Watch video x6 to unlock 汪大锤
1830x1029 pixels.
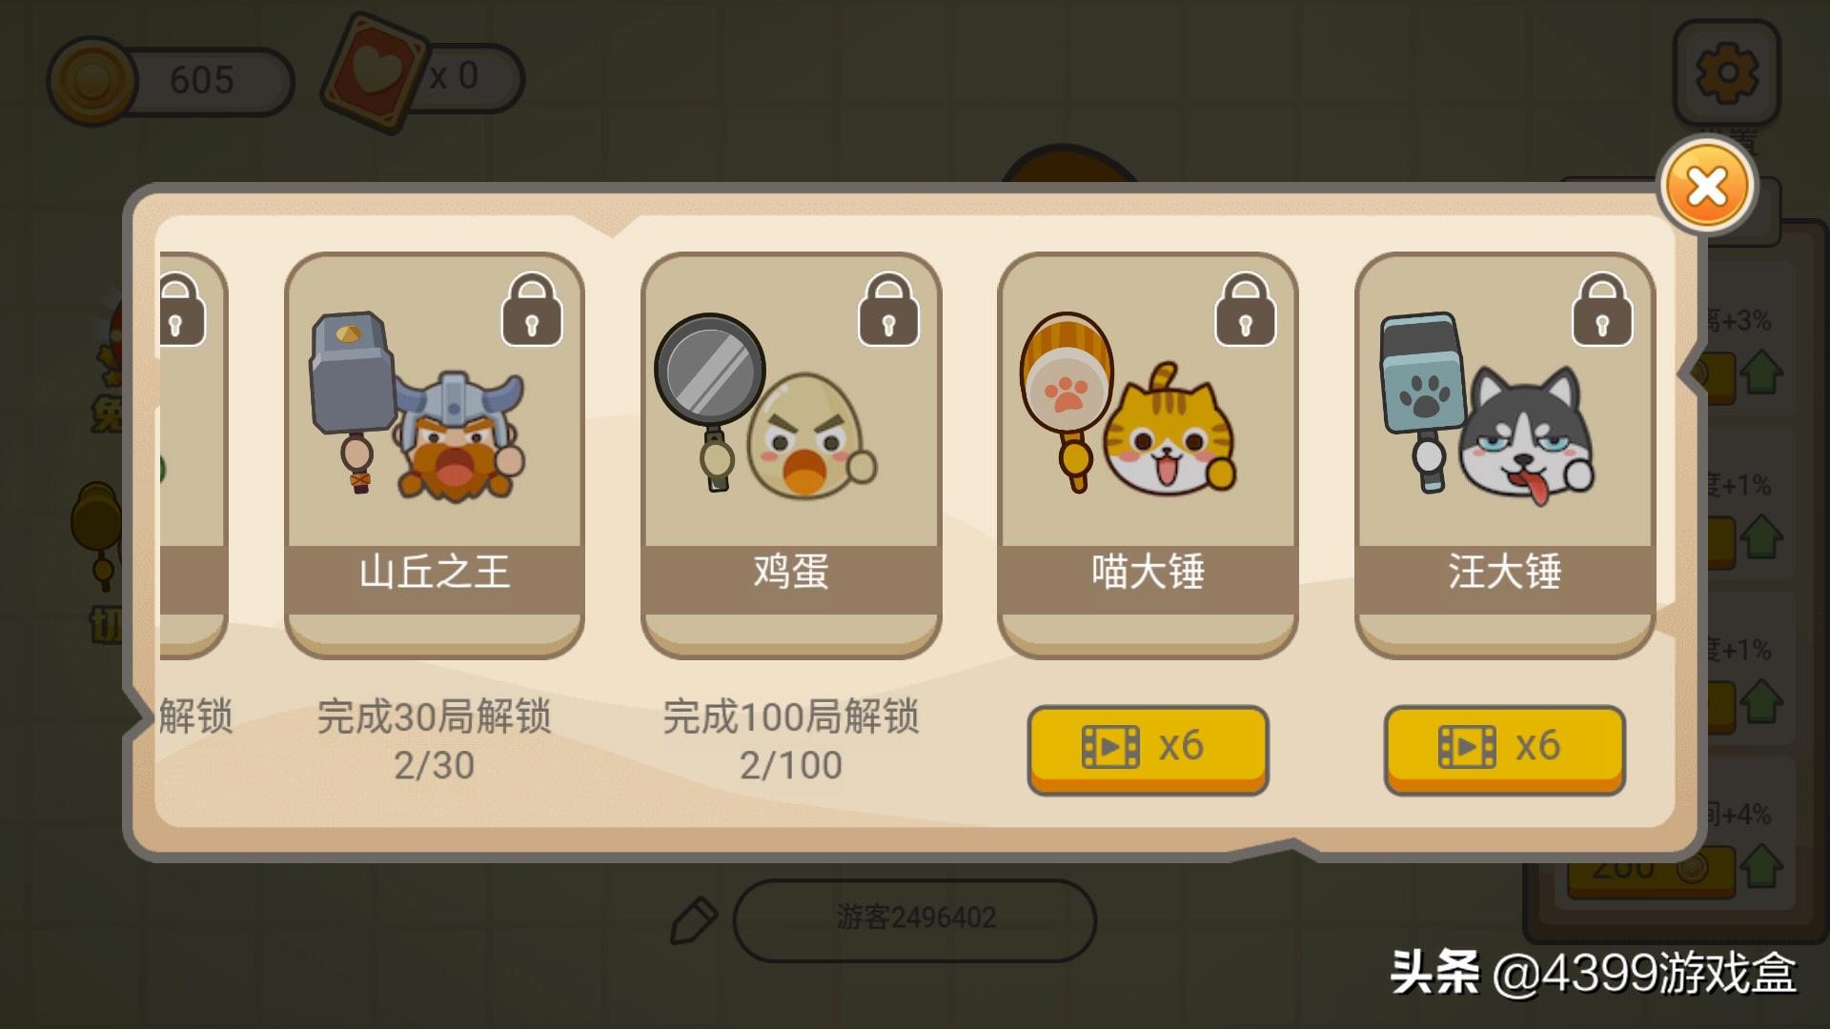click(x=1504, y=750)
